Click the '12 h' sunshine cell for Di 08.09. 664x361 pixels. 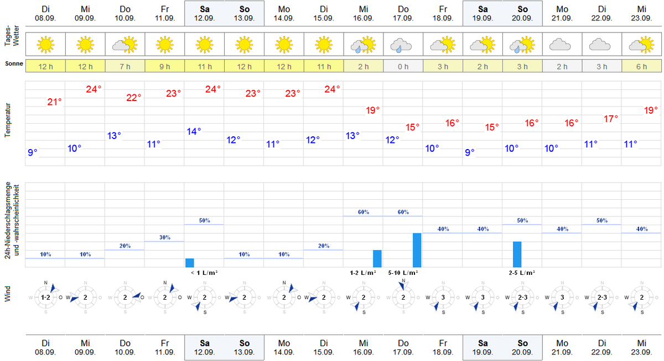click(x=45, y=67)
